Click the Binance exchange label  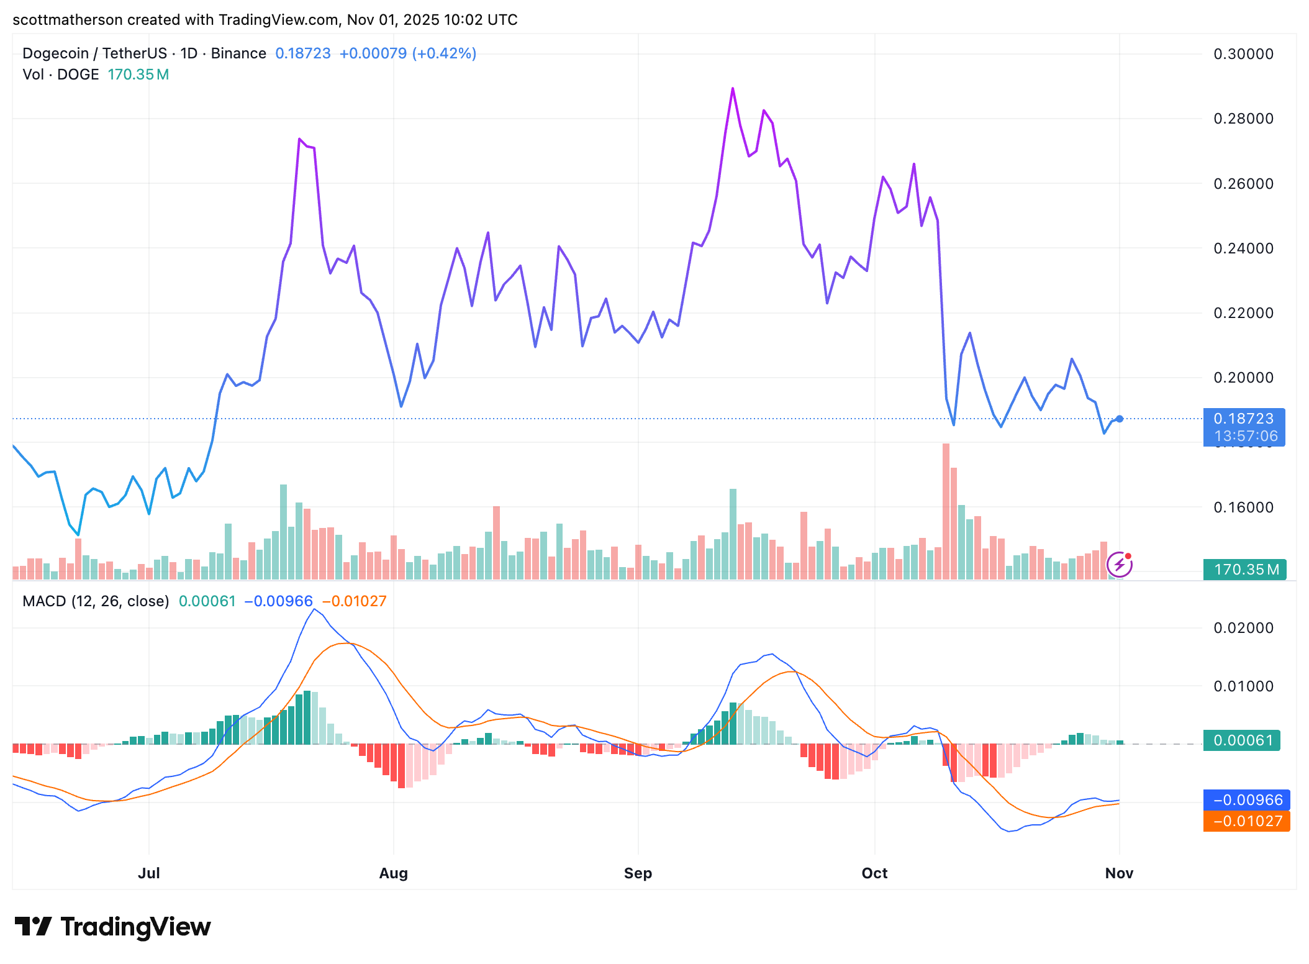pyautogui.click(x=238, y=53)
